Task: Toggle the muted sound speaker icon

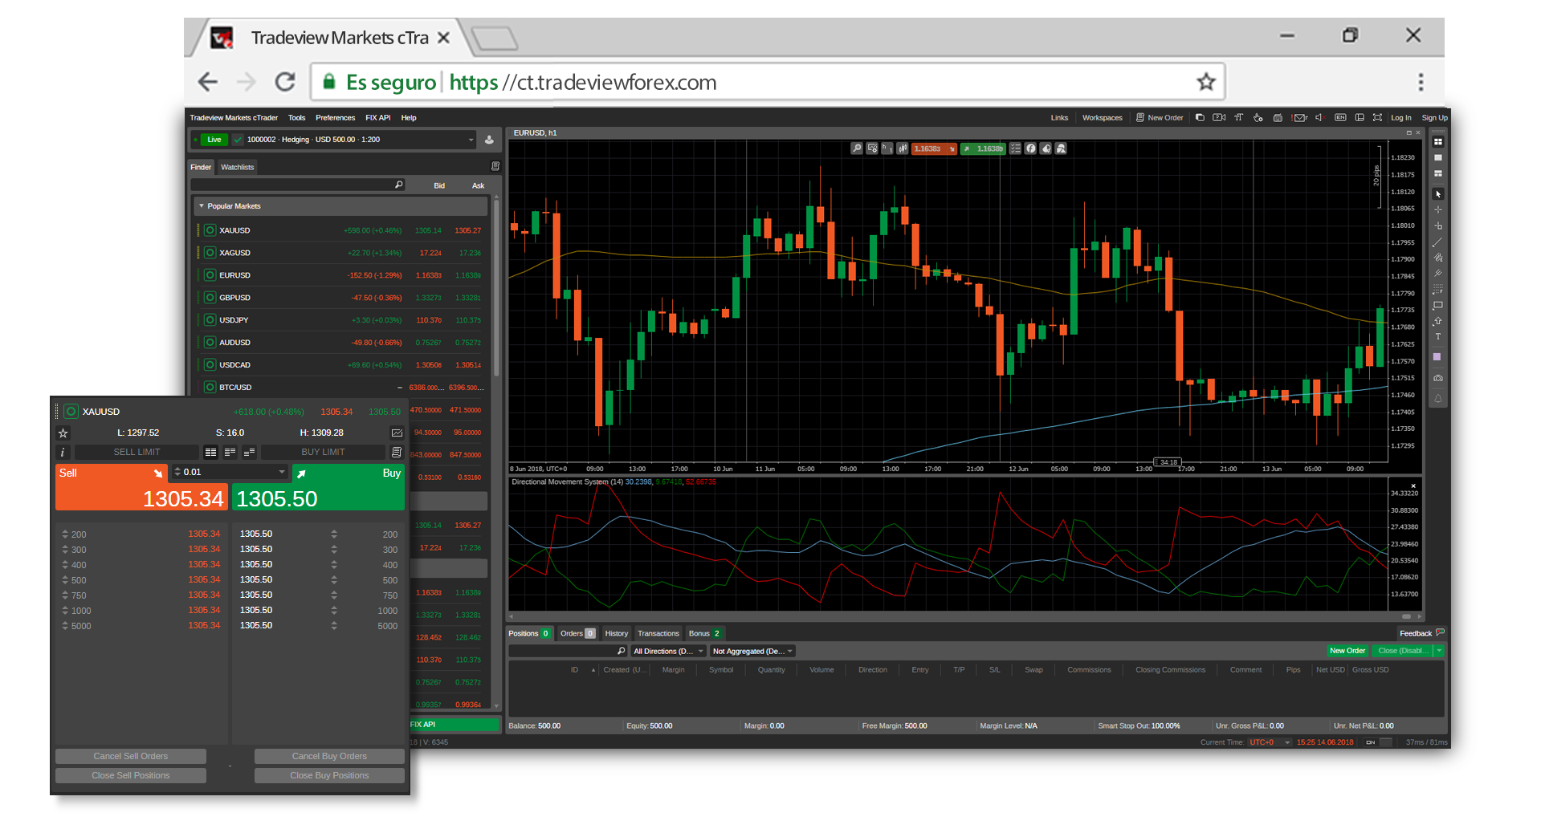Action: pos(1319,118)
